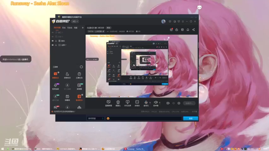This screenshot has width=269, height=151.
Task: Add 手机投屏 phone screen mirroring source
Action: click(x=127, y=103)
